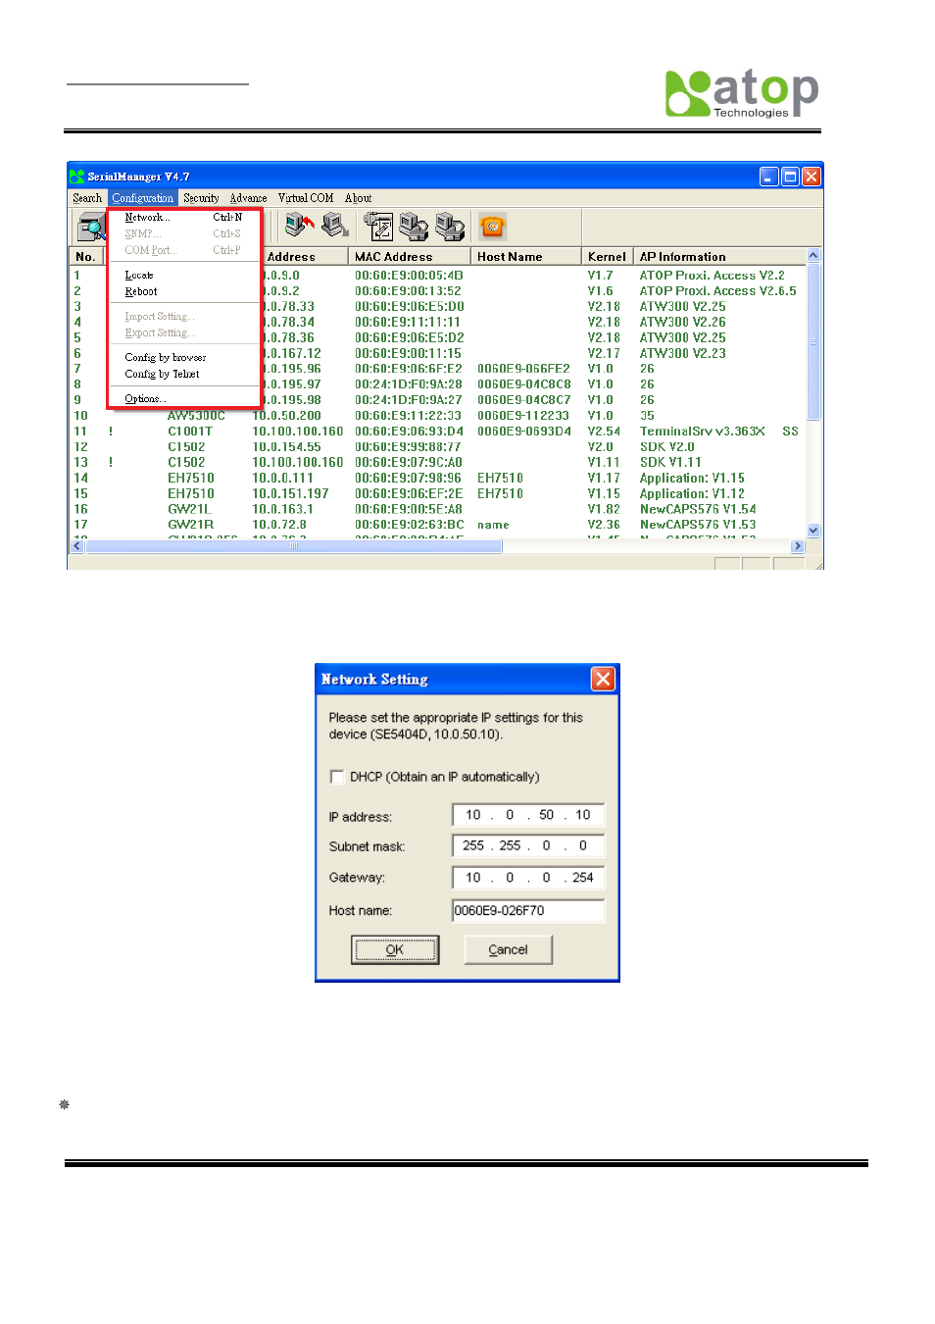Close the SerialManager V4.7 window

pos(812,177)
